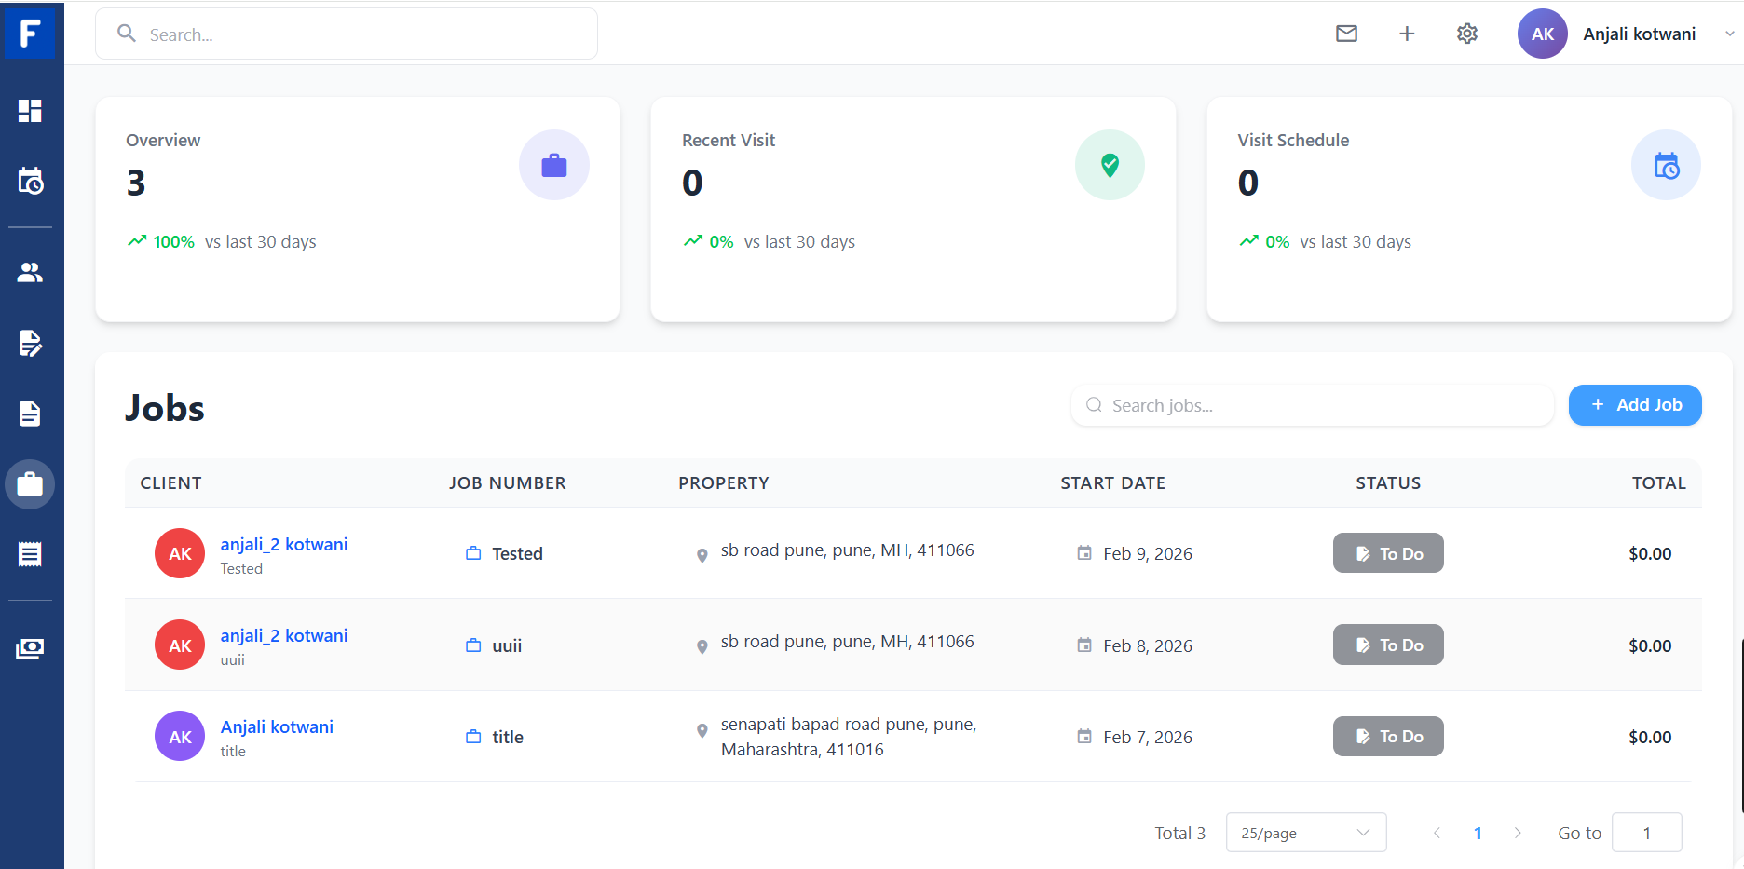Open the invoices receipt icon in sidebar
The height and width of the screenshot is (869, 1744).
pos(30,554)
